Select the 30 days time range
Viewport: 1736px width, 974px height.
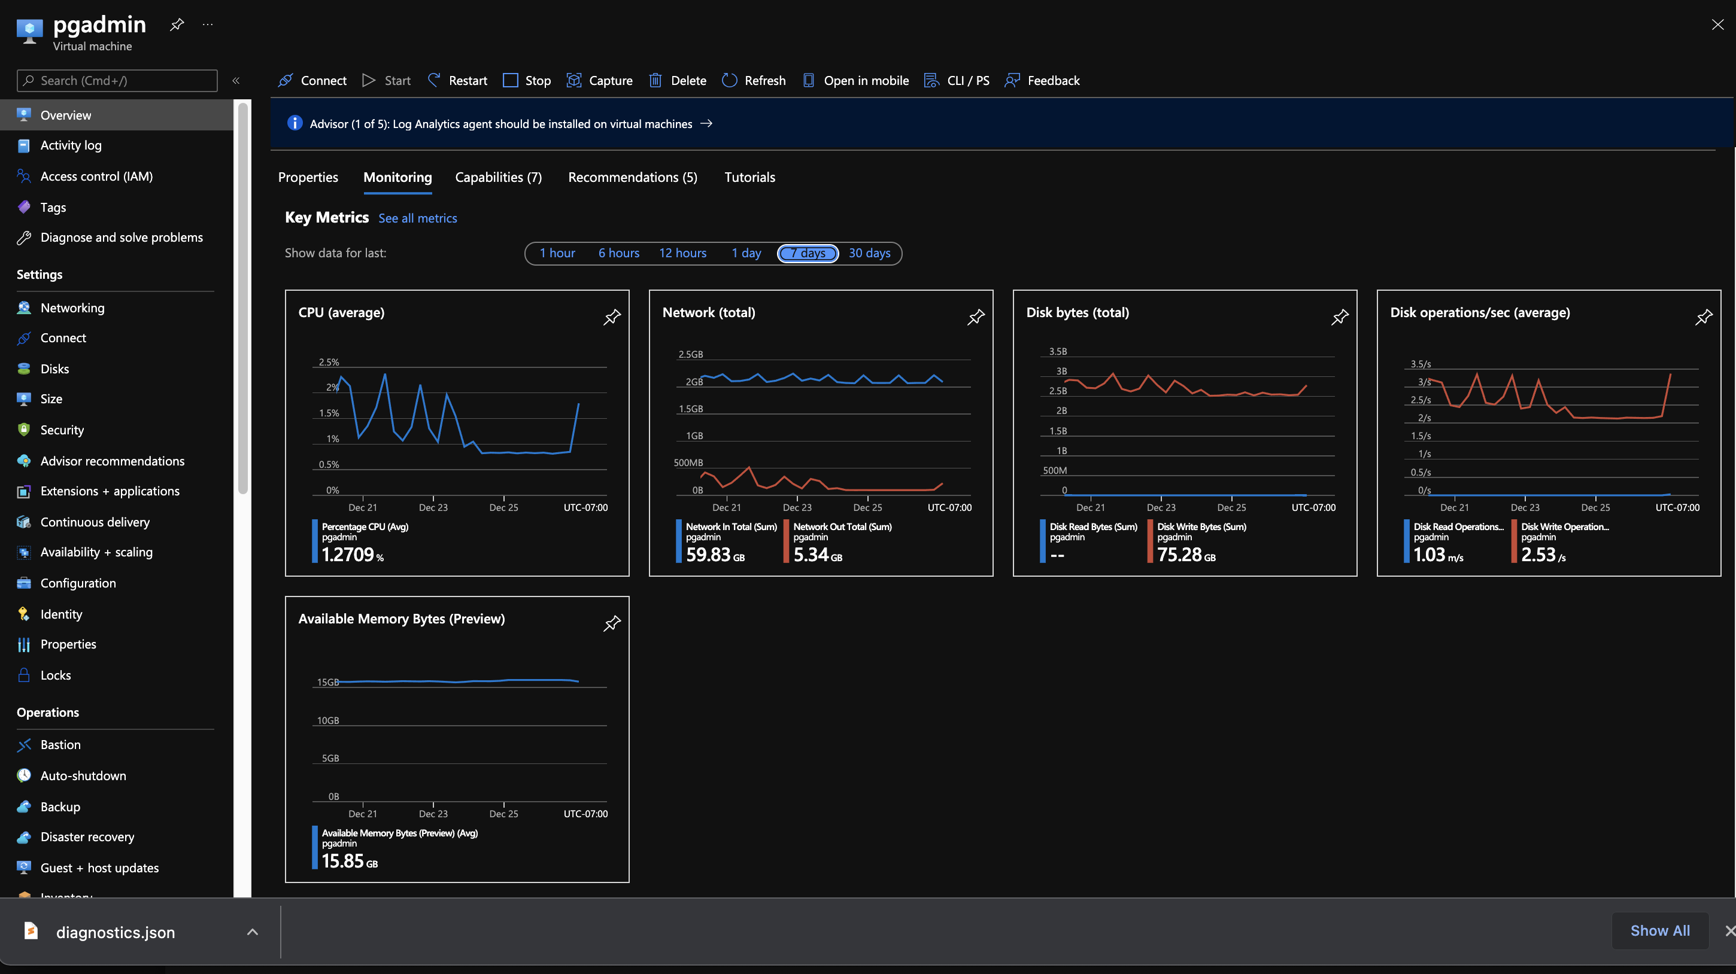pos(869,253)
